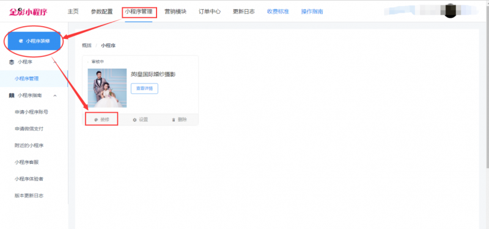Click the 查看详情 button

[144, 88]
